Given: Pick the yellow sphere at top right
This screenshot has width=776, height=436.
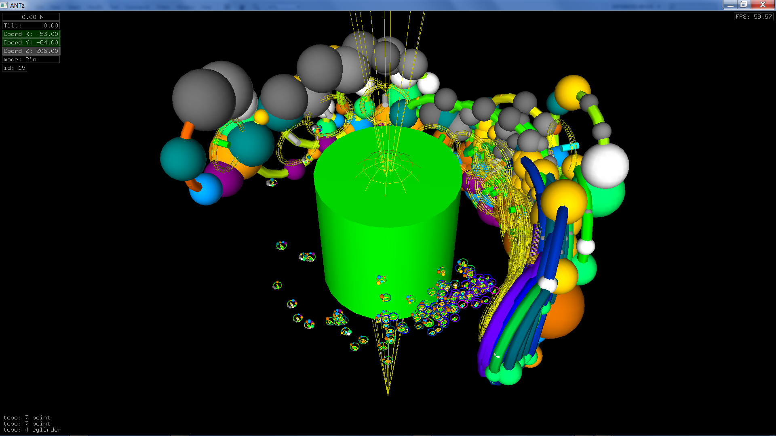Looking at the screenshot, I should (571, 90).
